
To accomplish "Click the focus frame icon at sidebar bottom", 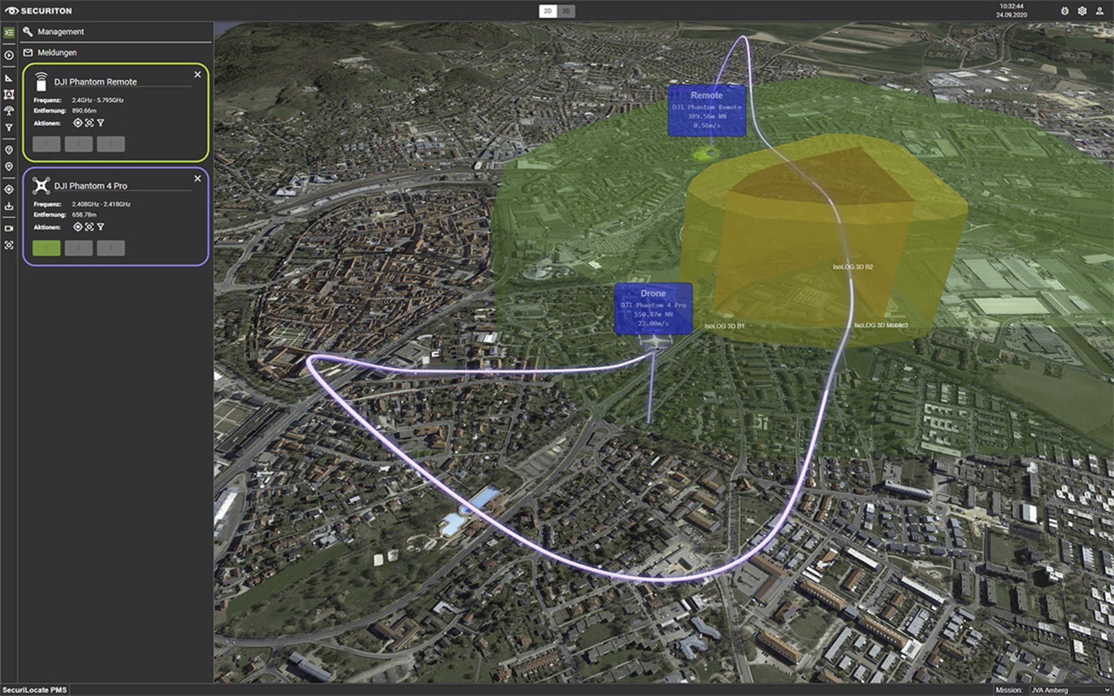I will point(9,245).
